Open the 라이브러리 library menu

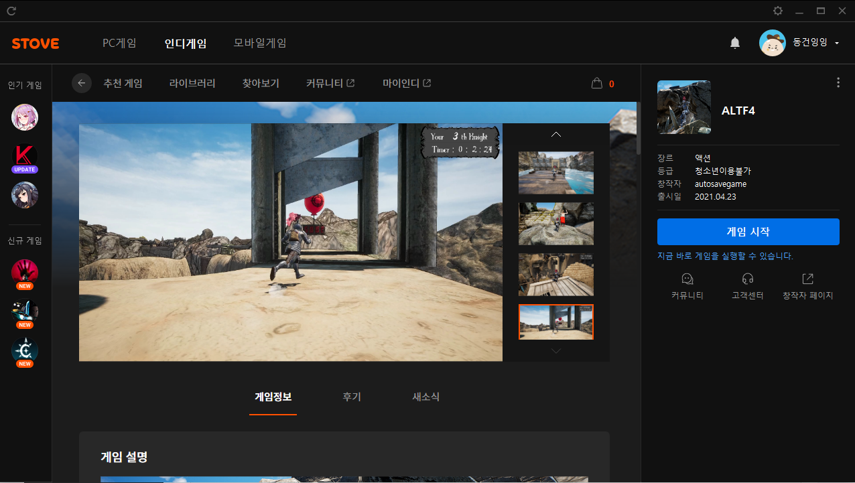192,84
